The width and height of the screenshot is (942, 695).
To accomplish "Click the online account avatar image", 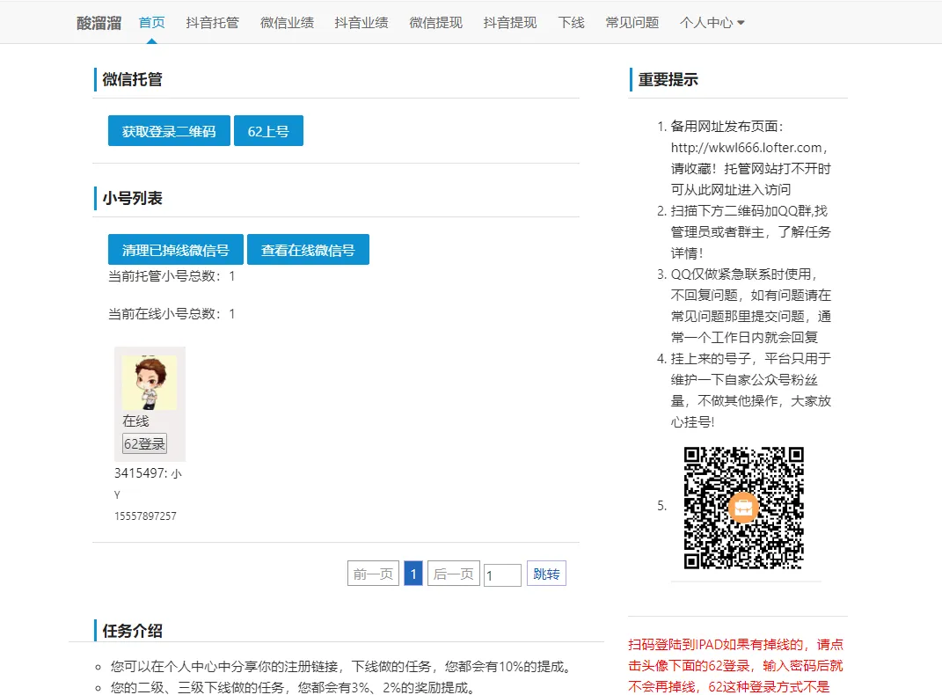I will pyautogui.click(x=150, y=383).
